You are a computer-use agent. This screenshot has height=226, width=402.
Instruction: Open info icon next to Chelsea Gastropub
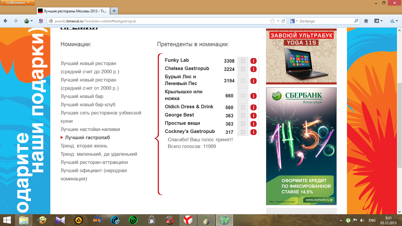tap(253, 69)
